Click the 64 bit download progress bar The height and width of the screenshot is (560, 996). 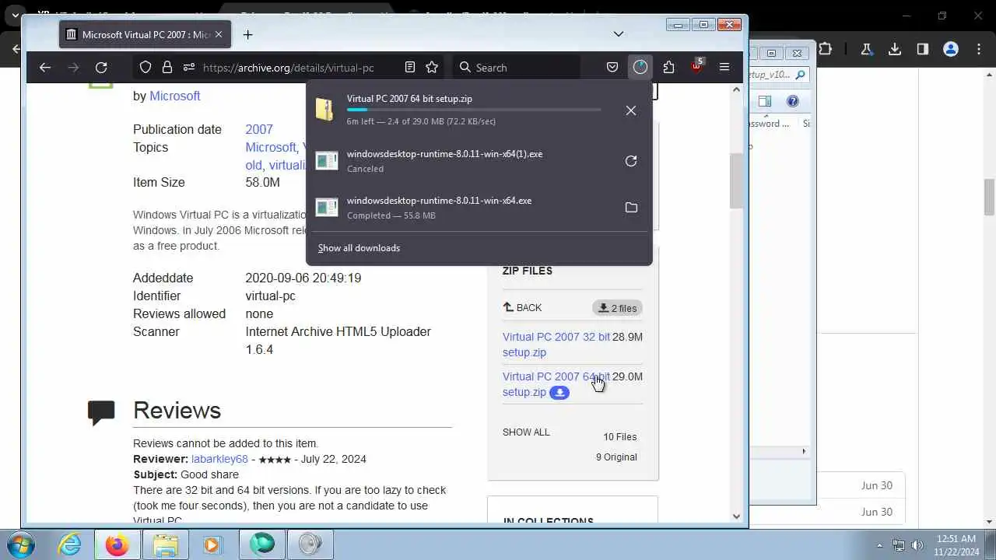coord(474,110)
